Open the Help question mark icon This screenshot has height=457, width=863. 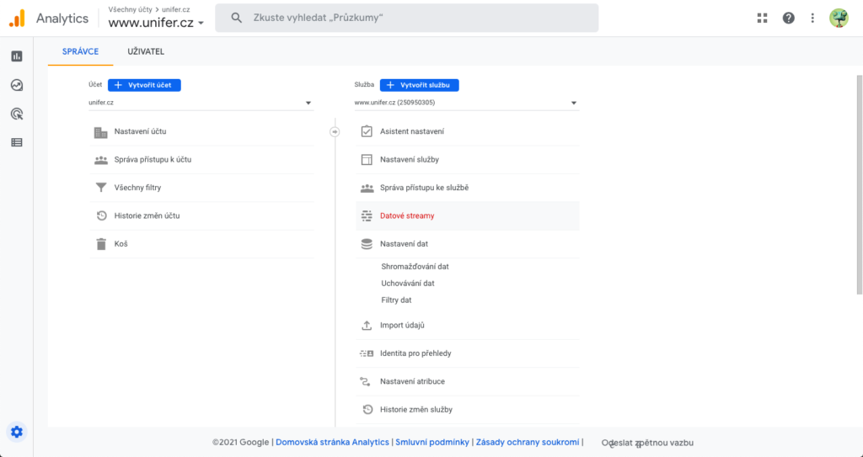pos(788,18)
